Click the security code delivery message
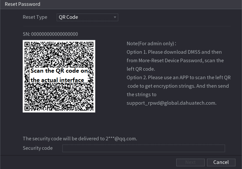Image resolution: width=242 pixels, height=169 pixels. pos(80,139)
